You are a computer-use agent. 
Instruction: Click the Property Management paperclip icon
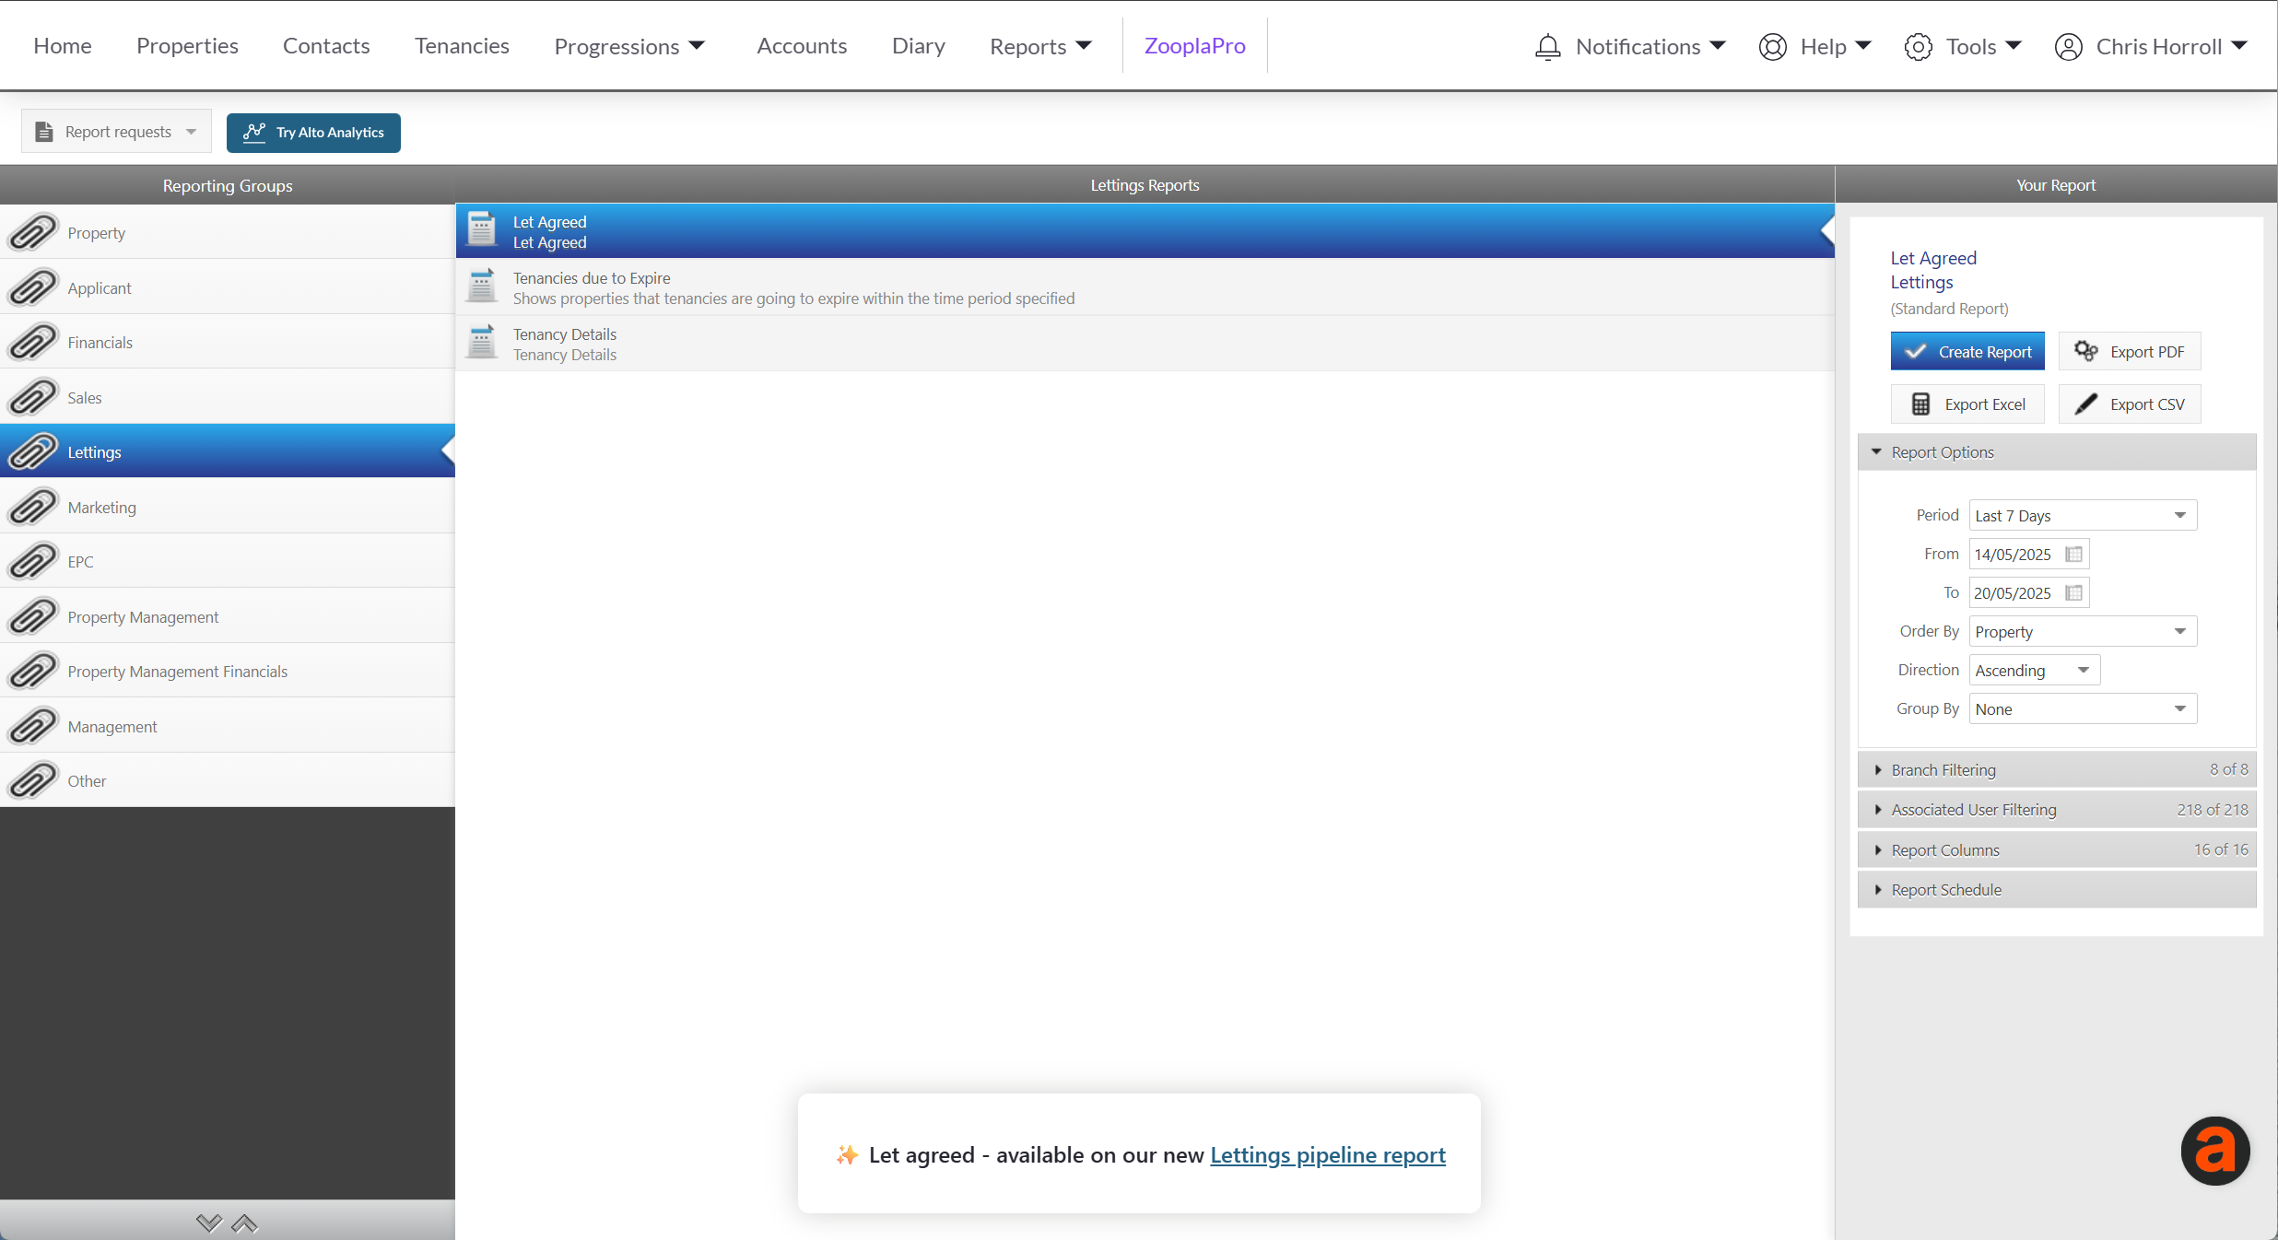(x=33, y=616)
